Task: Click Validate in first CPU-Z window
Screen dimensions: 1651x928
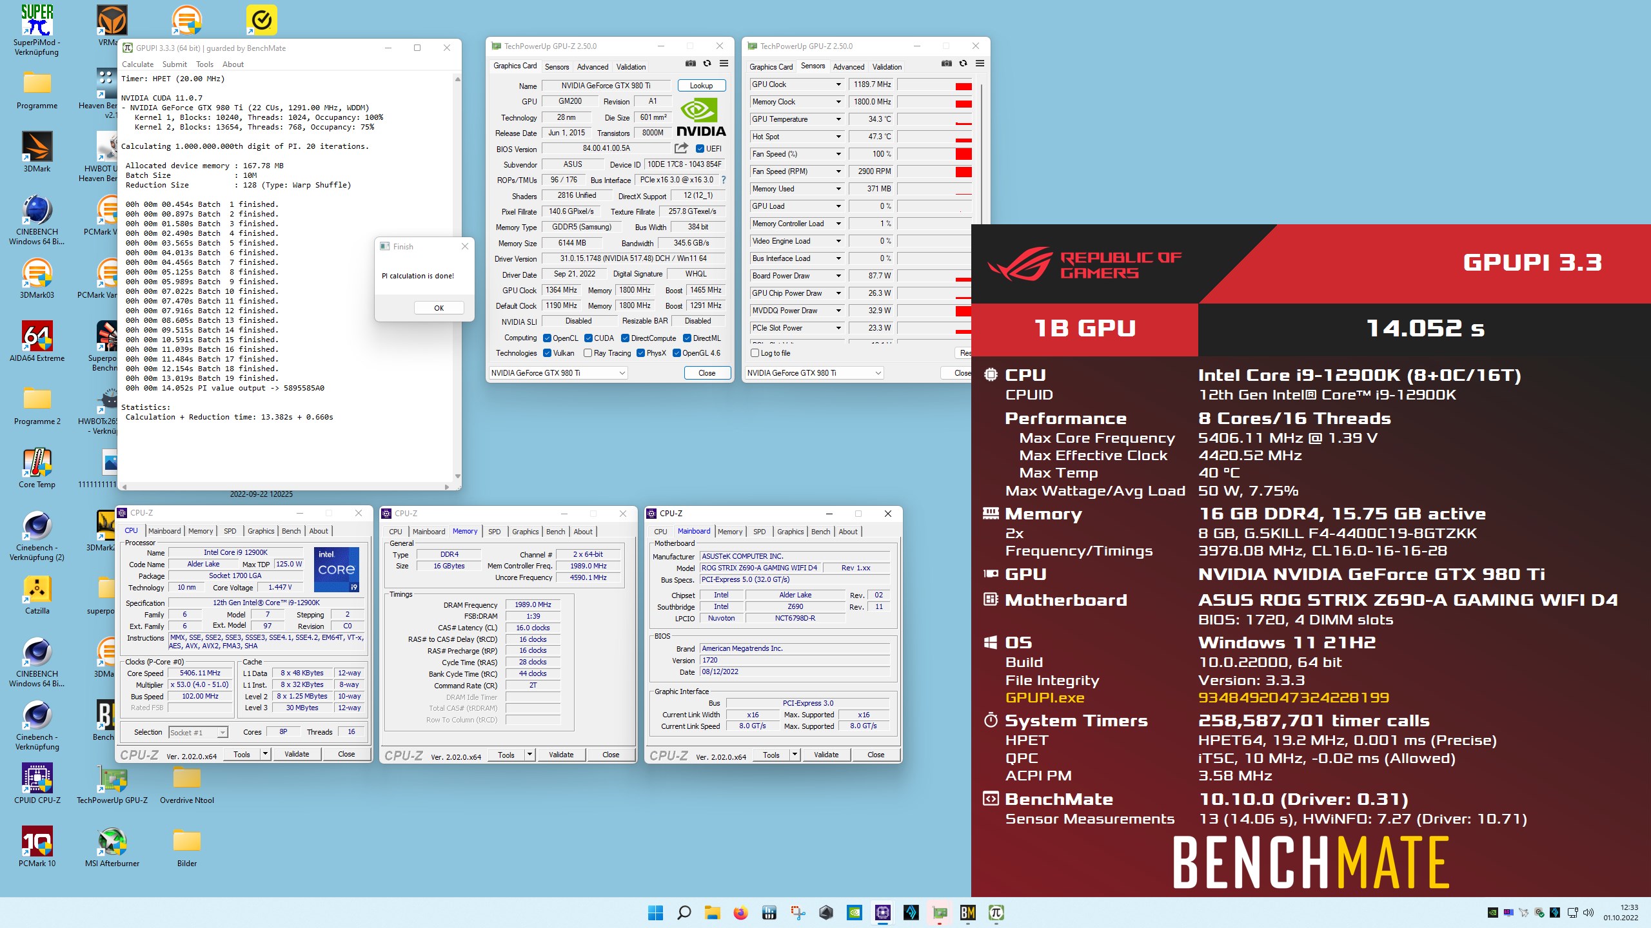Action: click(297, 754)
